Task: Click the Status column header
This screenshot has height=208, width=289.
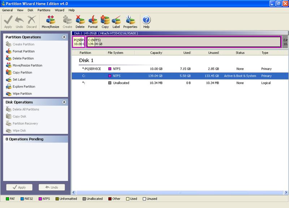Action: 240,53
